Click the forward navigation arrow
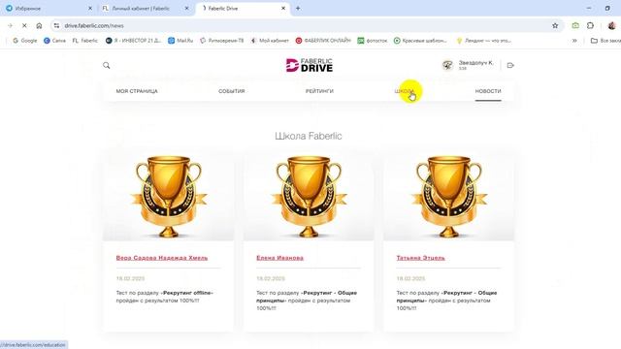621x349 pixels. (10, 26)
